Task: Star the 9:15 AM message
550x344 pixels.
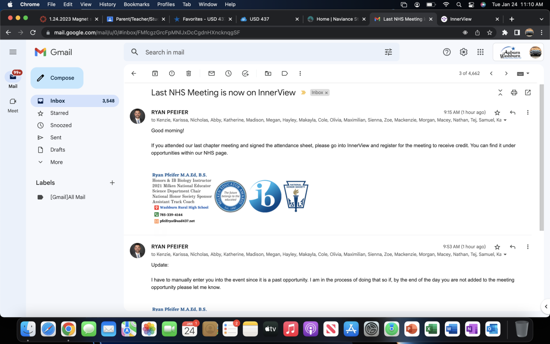Action: click(497, 113)
